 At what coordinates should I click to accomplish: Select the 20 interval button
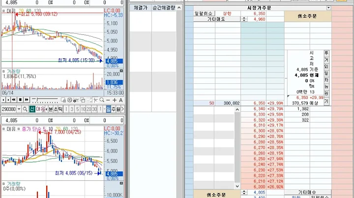[x=88, y=109]
